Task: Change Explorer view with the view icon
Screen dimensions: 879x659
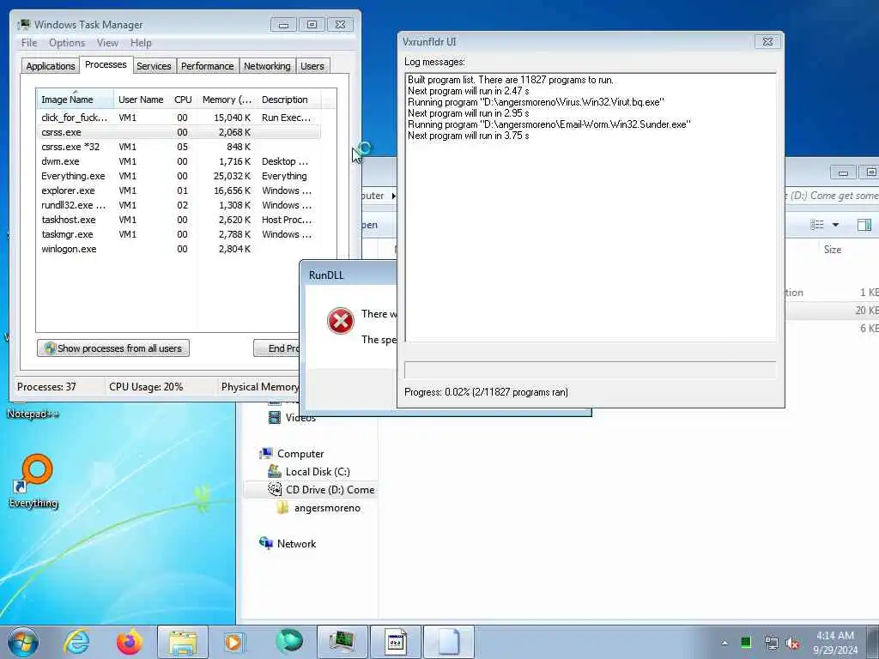Action: tap(817, 225)
